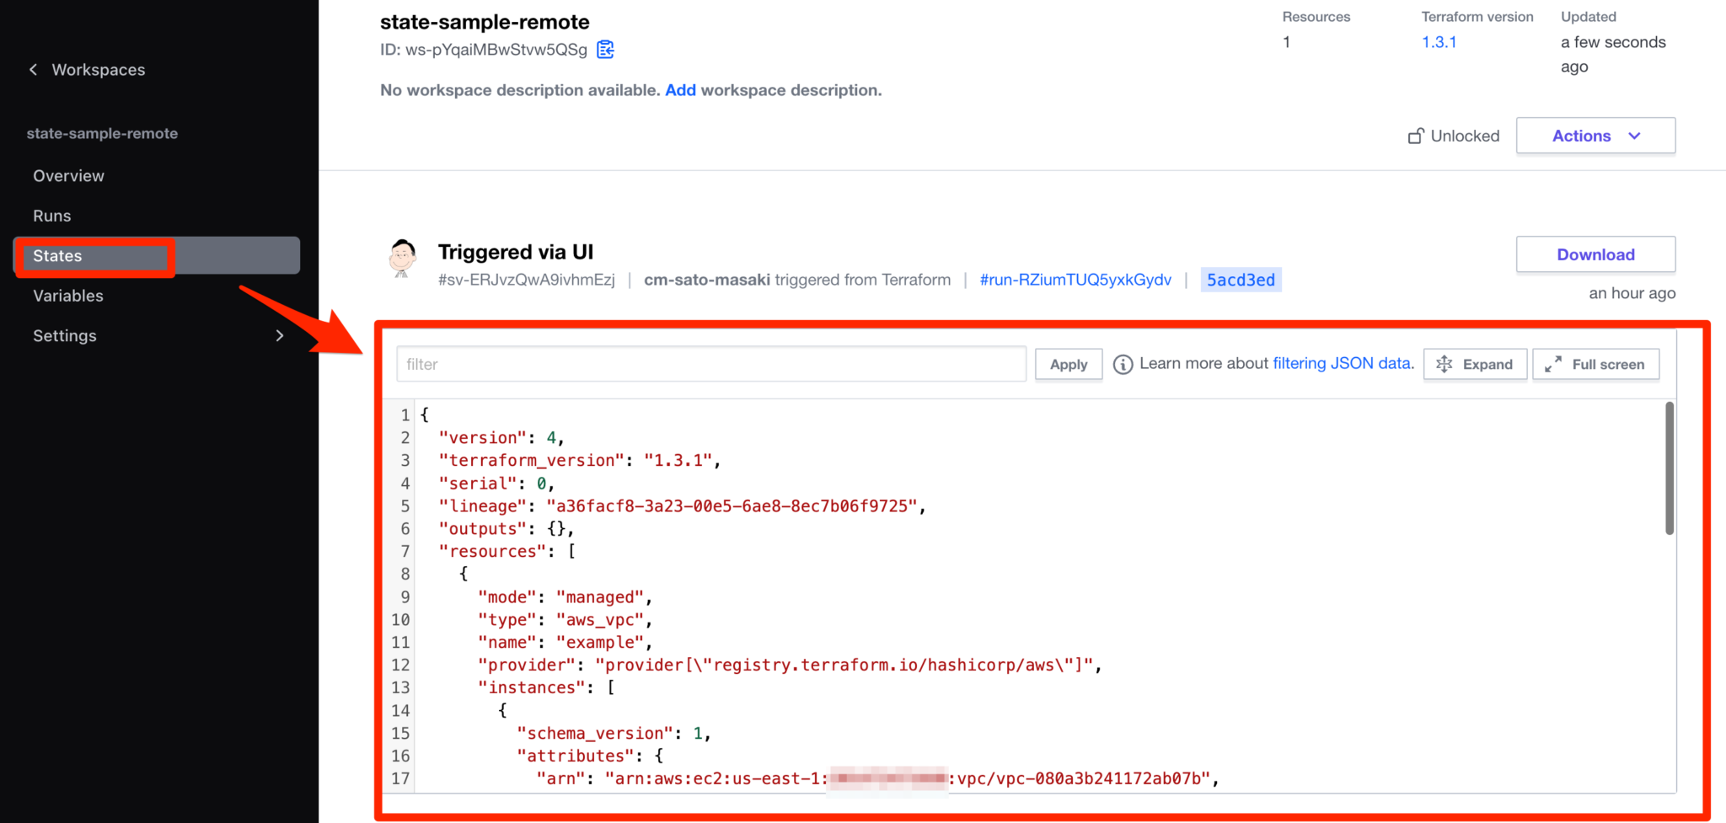Click cm-sato-masaki's avatar

[403, 259]
